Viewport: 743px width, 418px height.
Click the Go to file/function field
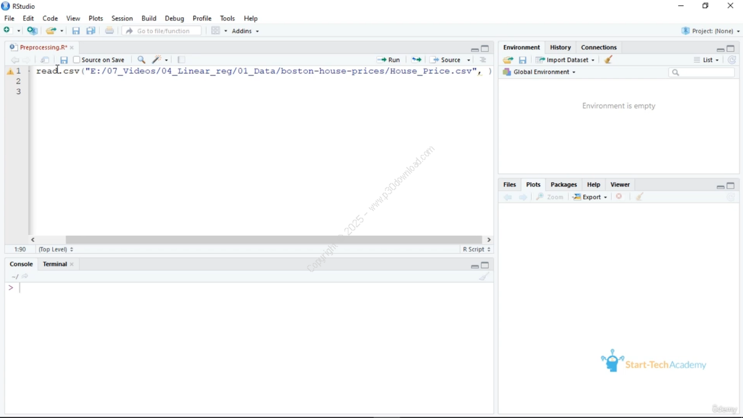coord(162,31)
